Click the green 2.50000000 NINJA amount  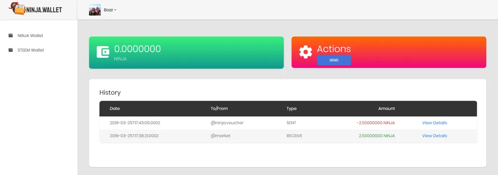pyautogui.click(x=377, y=136)
